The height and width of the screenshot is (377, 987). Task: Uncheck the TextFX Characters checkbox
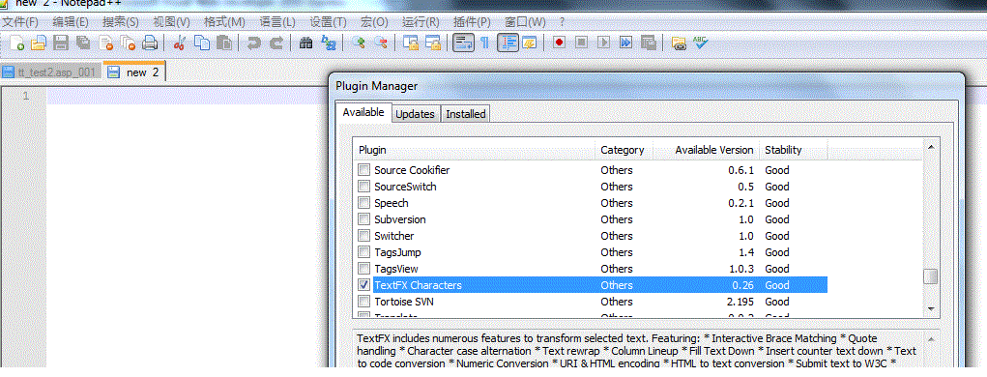[x=363, y=284]
